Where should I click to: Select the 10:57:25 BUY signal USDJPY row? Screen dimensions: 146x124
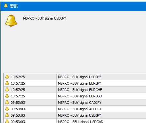coord(75,77)
